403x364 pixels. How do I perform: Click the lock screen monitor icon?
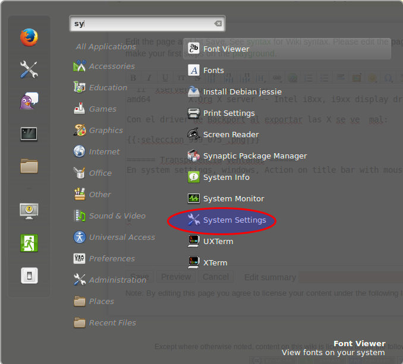coord(29,210)
